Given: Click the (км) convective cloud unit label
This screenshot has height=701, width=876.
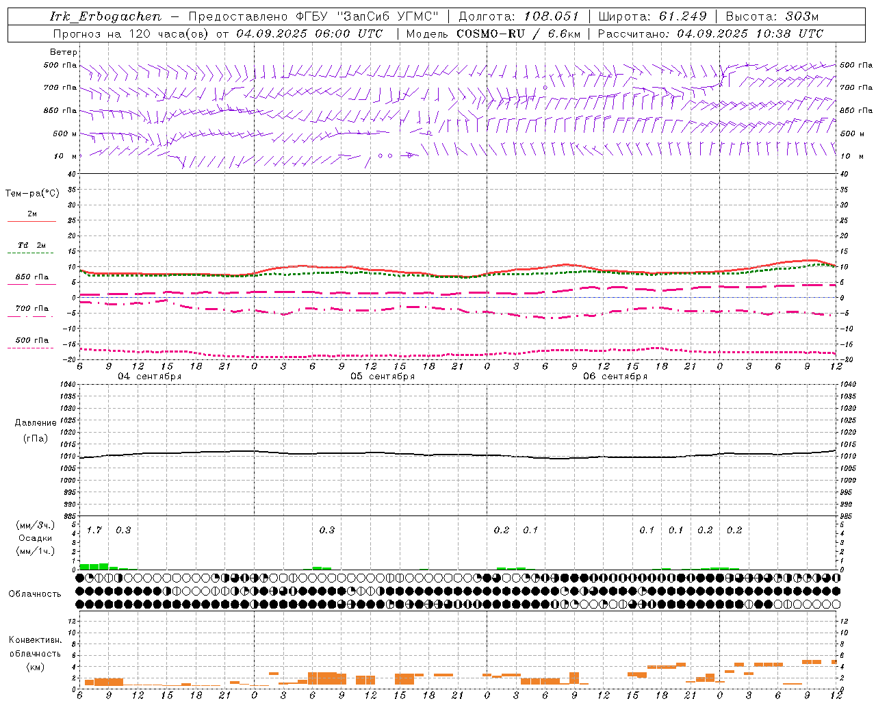Looking at the screenshot, I should point(36,667).
